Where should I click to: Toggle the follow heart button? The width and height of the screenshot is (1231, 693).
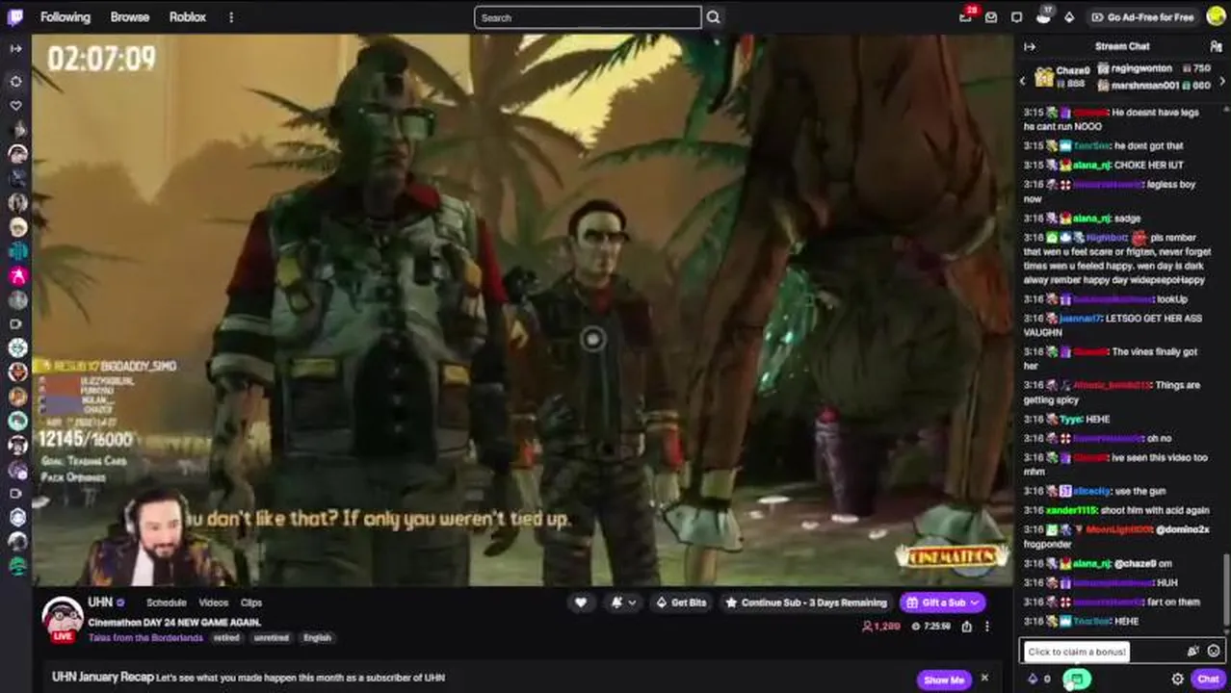tap(581, 603)
